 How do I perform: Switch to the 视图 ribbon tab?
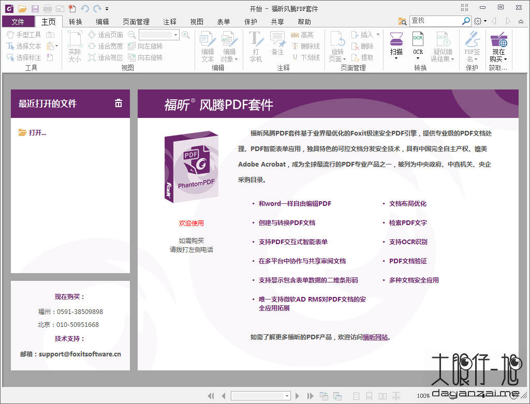click(x=197, y=22)
